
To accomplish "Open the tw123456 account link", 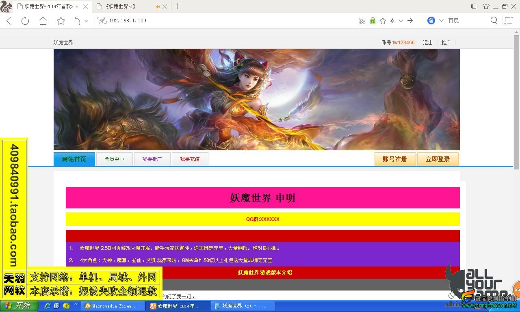I will tap(404, 43).
